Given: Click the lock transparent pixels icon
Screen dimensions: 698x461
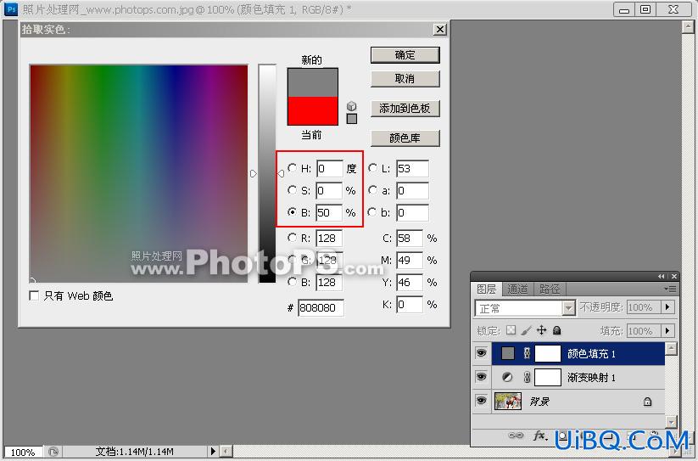Looking at the screenshot, I should [x=511, y=330].
